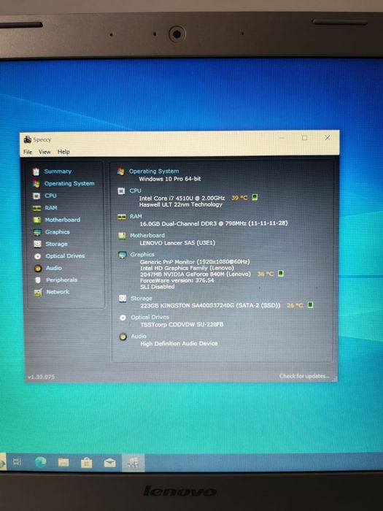Click the Windows 10 Pro 64-bit text
This screenshot has height=511, width=383.
tap(170, 179)
